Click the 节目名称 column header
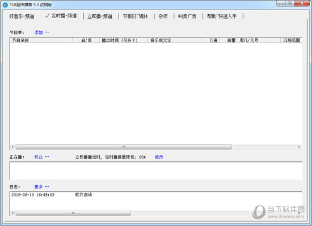The width and height of the screenshot is (312, 226). pos(41,40)
